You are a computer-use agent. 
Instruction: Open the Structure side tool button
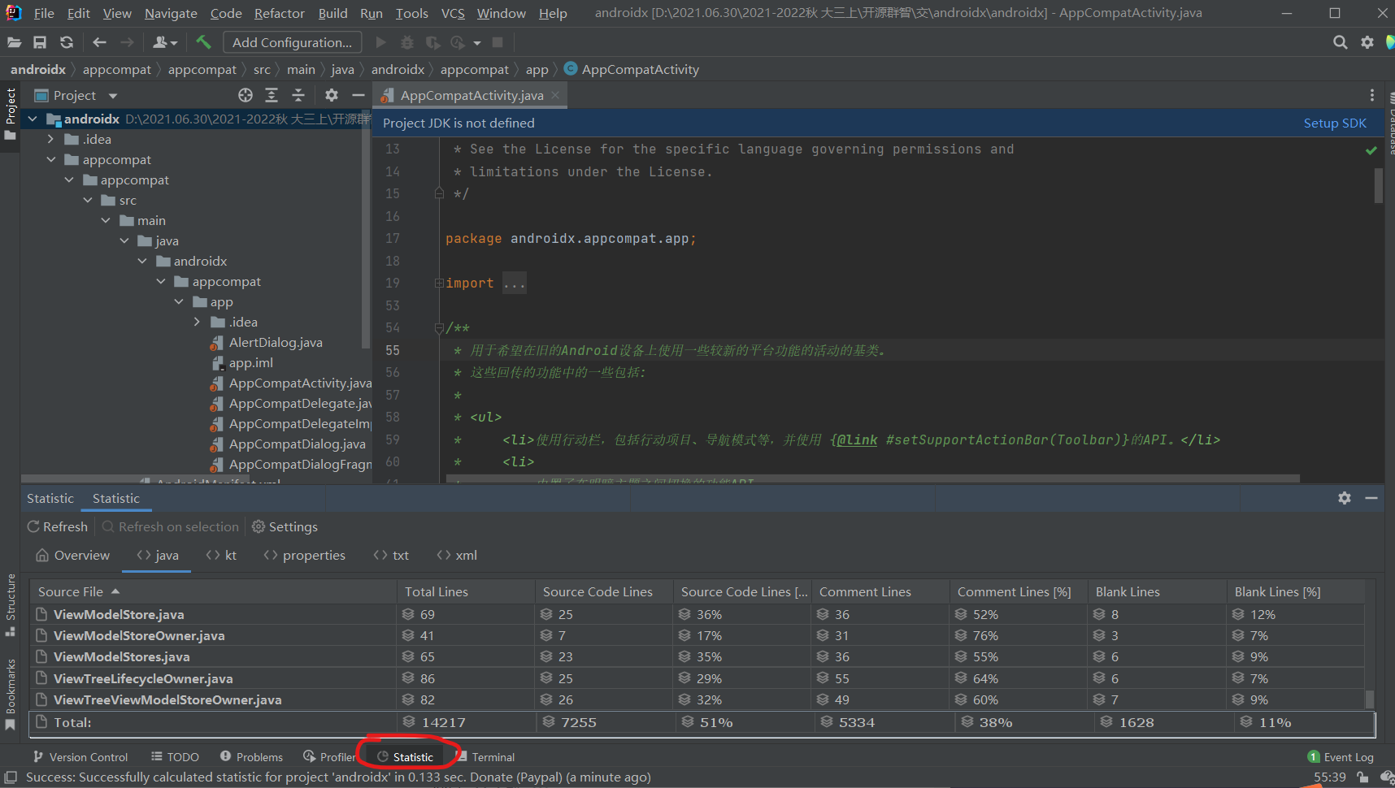pyautogui.click(x=11, y=605)
